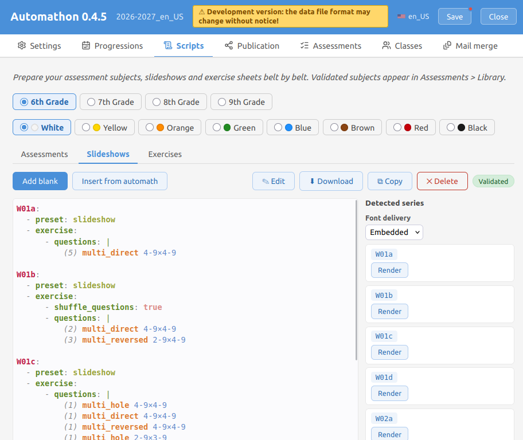Click the Settings gear icon
Screen dimensions: 523x440
tap(22, 46)
